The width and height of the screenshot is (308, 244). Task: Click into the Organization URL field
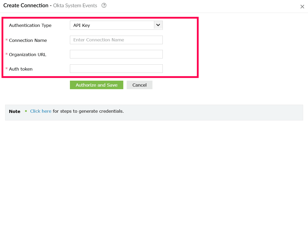[x=116, y=54]
